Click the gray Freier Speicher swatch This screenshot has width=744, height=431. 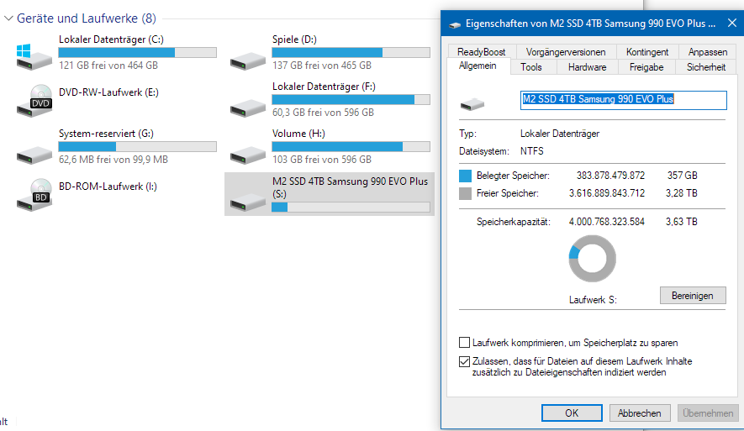(465, 193)
